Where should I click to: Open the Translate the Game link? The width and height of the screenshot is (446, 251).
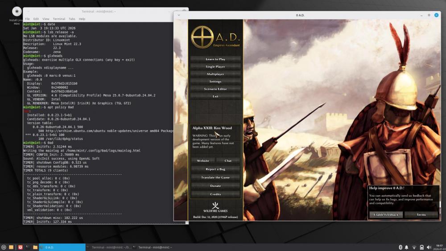click(x=215, y=177)
